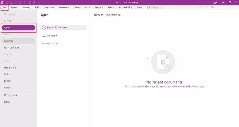The height and width of the screenshot is (127, 239).
Task: Choose Computer under Open
Action: pyautogui.click(x=52, y=35)
